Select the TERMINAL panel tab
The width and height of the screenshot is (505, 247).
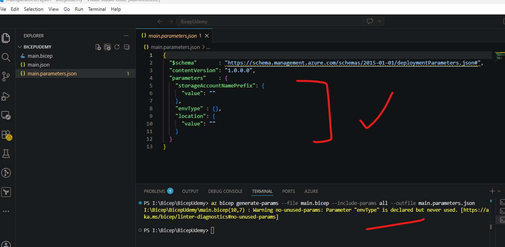coord(262,191)
